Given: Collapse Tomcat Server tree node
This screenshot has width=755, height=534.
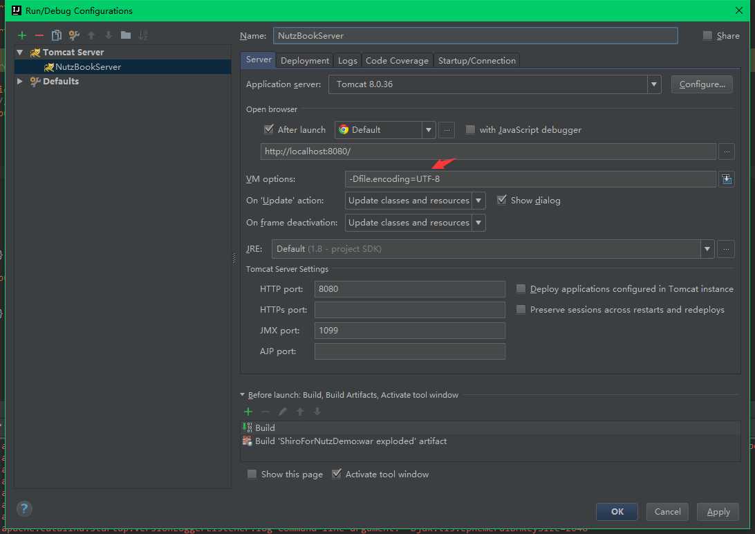Looking at the screenshot, I should point(20,52).
